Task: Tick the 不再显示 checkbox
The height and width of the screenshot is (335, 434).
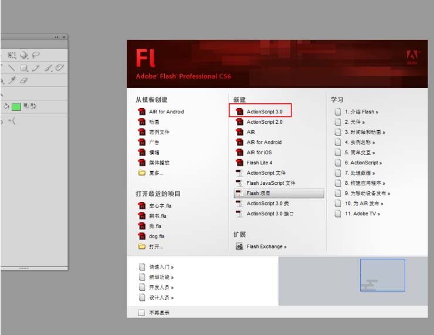Action: pyautogui.click(x=141, y=313)
